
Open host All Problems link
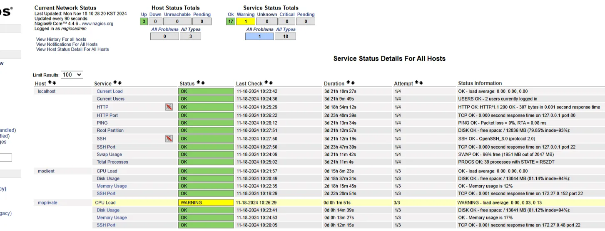[x=165, y=29]
